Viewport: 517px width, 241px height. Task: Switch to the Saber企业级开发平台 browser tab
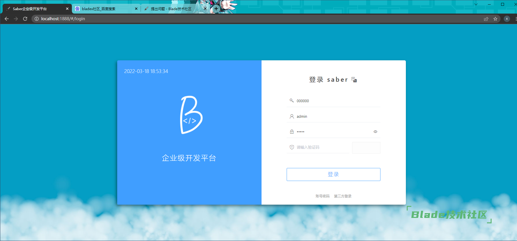pyautogui.click(x=37, y=9)
